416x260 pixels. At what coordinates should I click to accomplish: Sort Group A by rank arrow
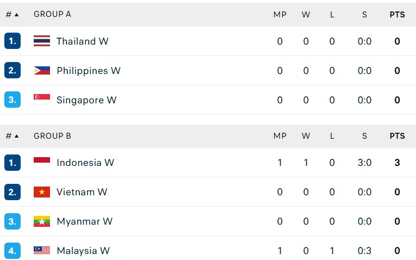coord(16,15)
